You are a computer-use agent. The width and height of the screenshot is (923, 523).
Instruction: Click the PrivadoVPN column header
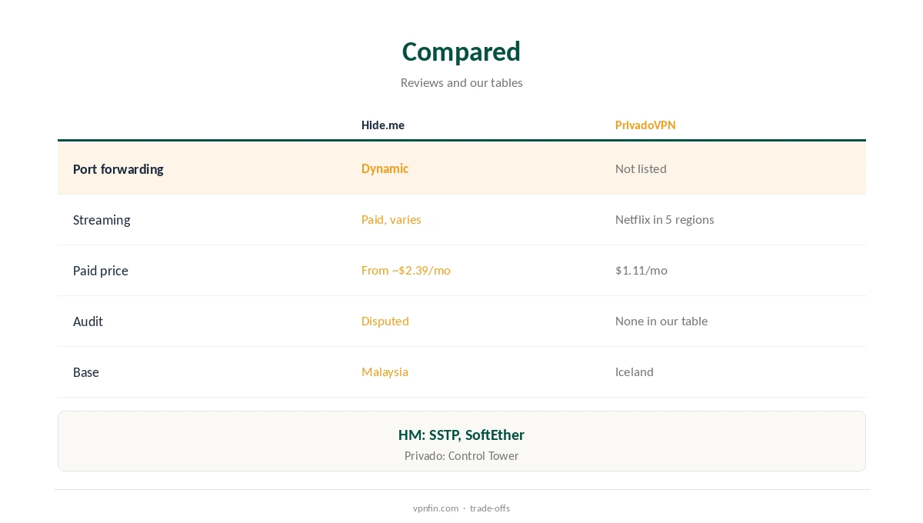pyautogui.click(x=645, y=125)
